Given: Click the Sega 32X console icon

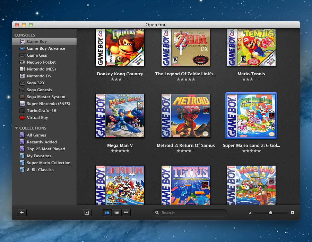Looking at the screenshot, I should (x=22, y=83).
